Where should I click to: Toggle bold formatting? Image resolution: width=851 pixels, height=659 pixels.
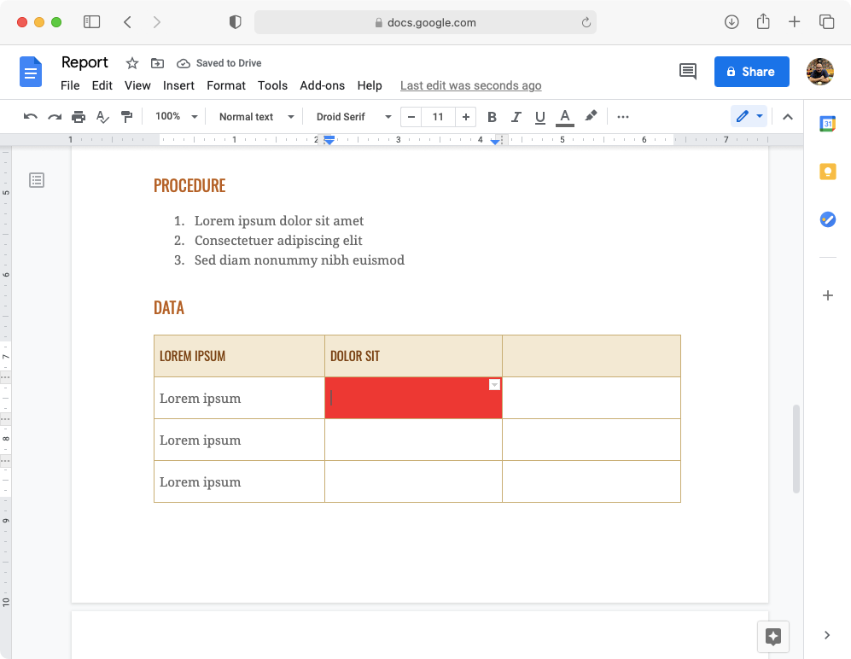point(492,117)
